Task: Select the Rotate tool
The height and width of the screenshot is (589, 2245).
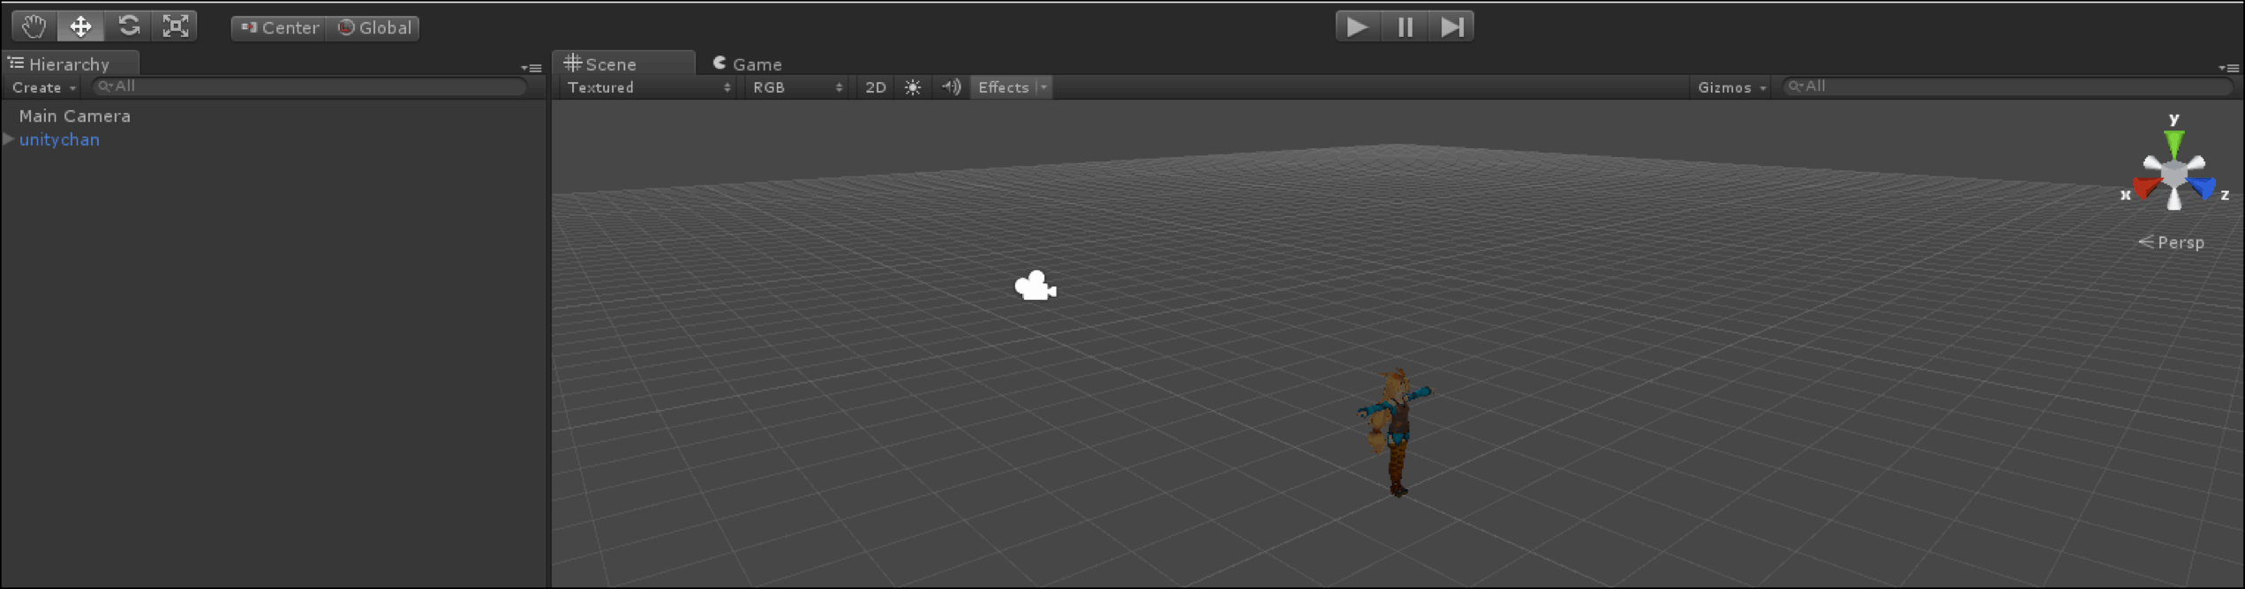Action: (129, 26)
